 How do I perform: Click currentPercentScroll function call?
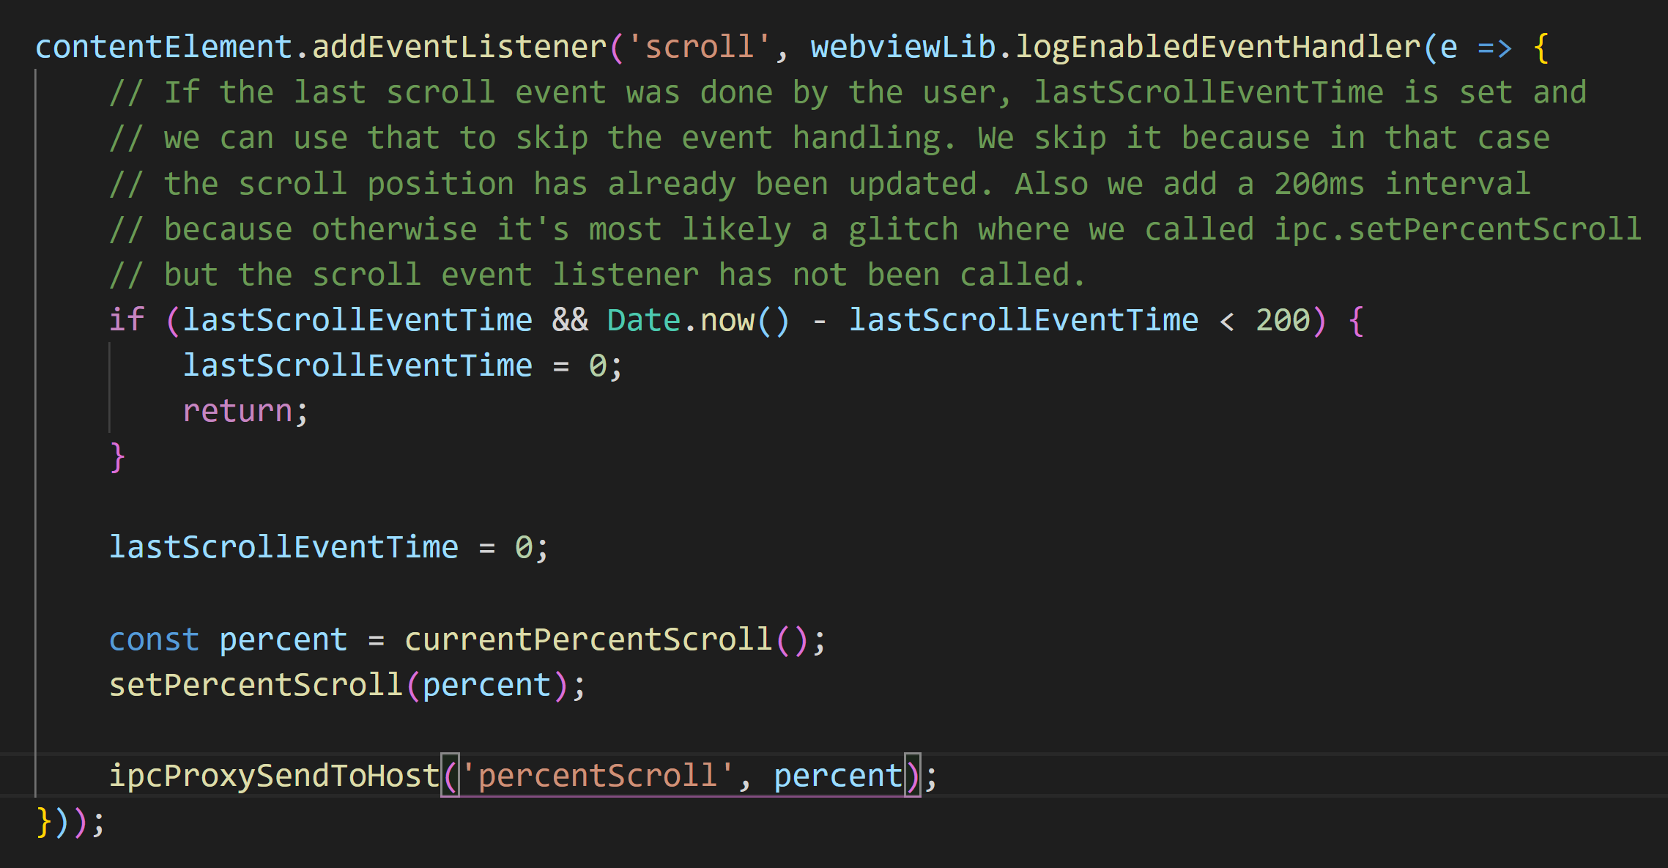[x=587, y=639]
